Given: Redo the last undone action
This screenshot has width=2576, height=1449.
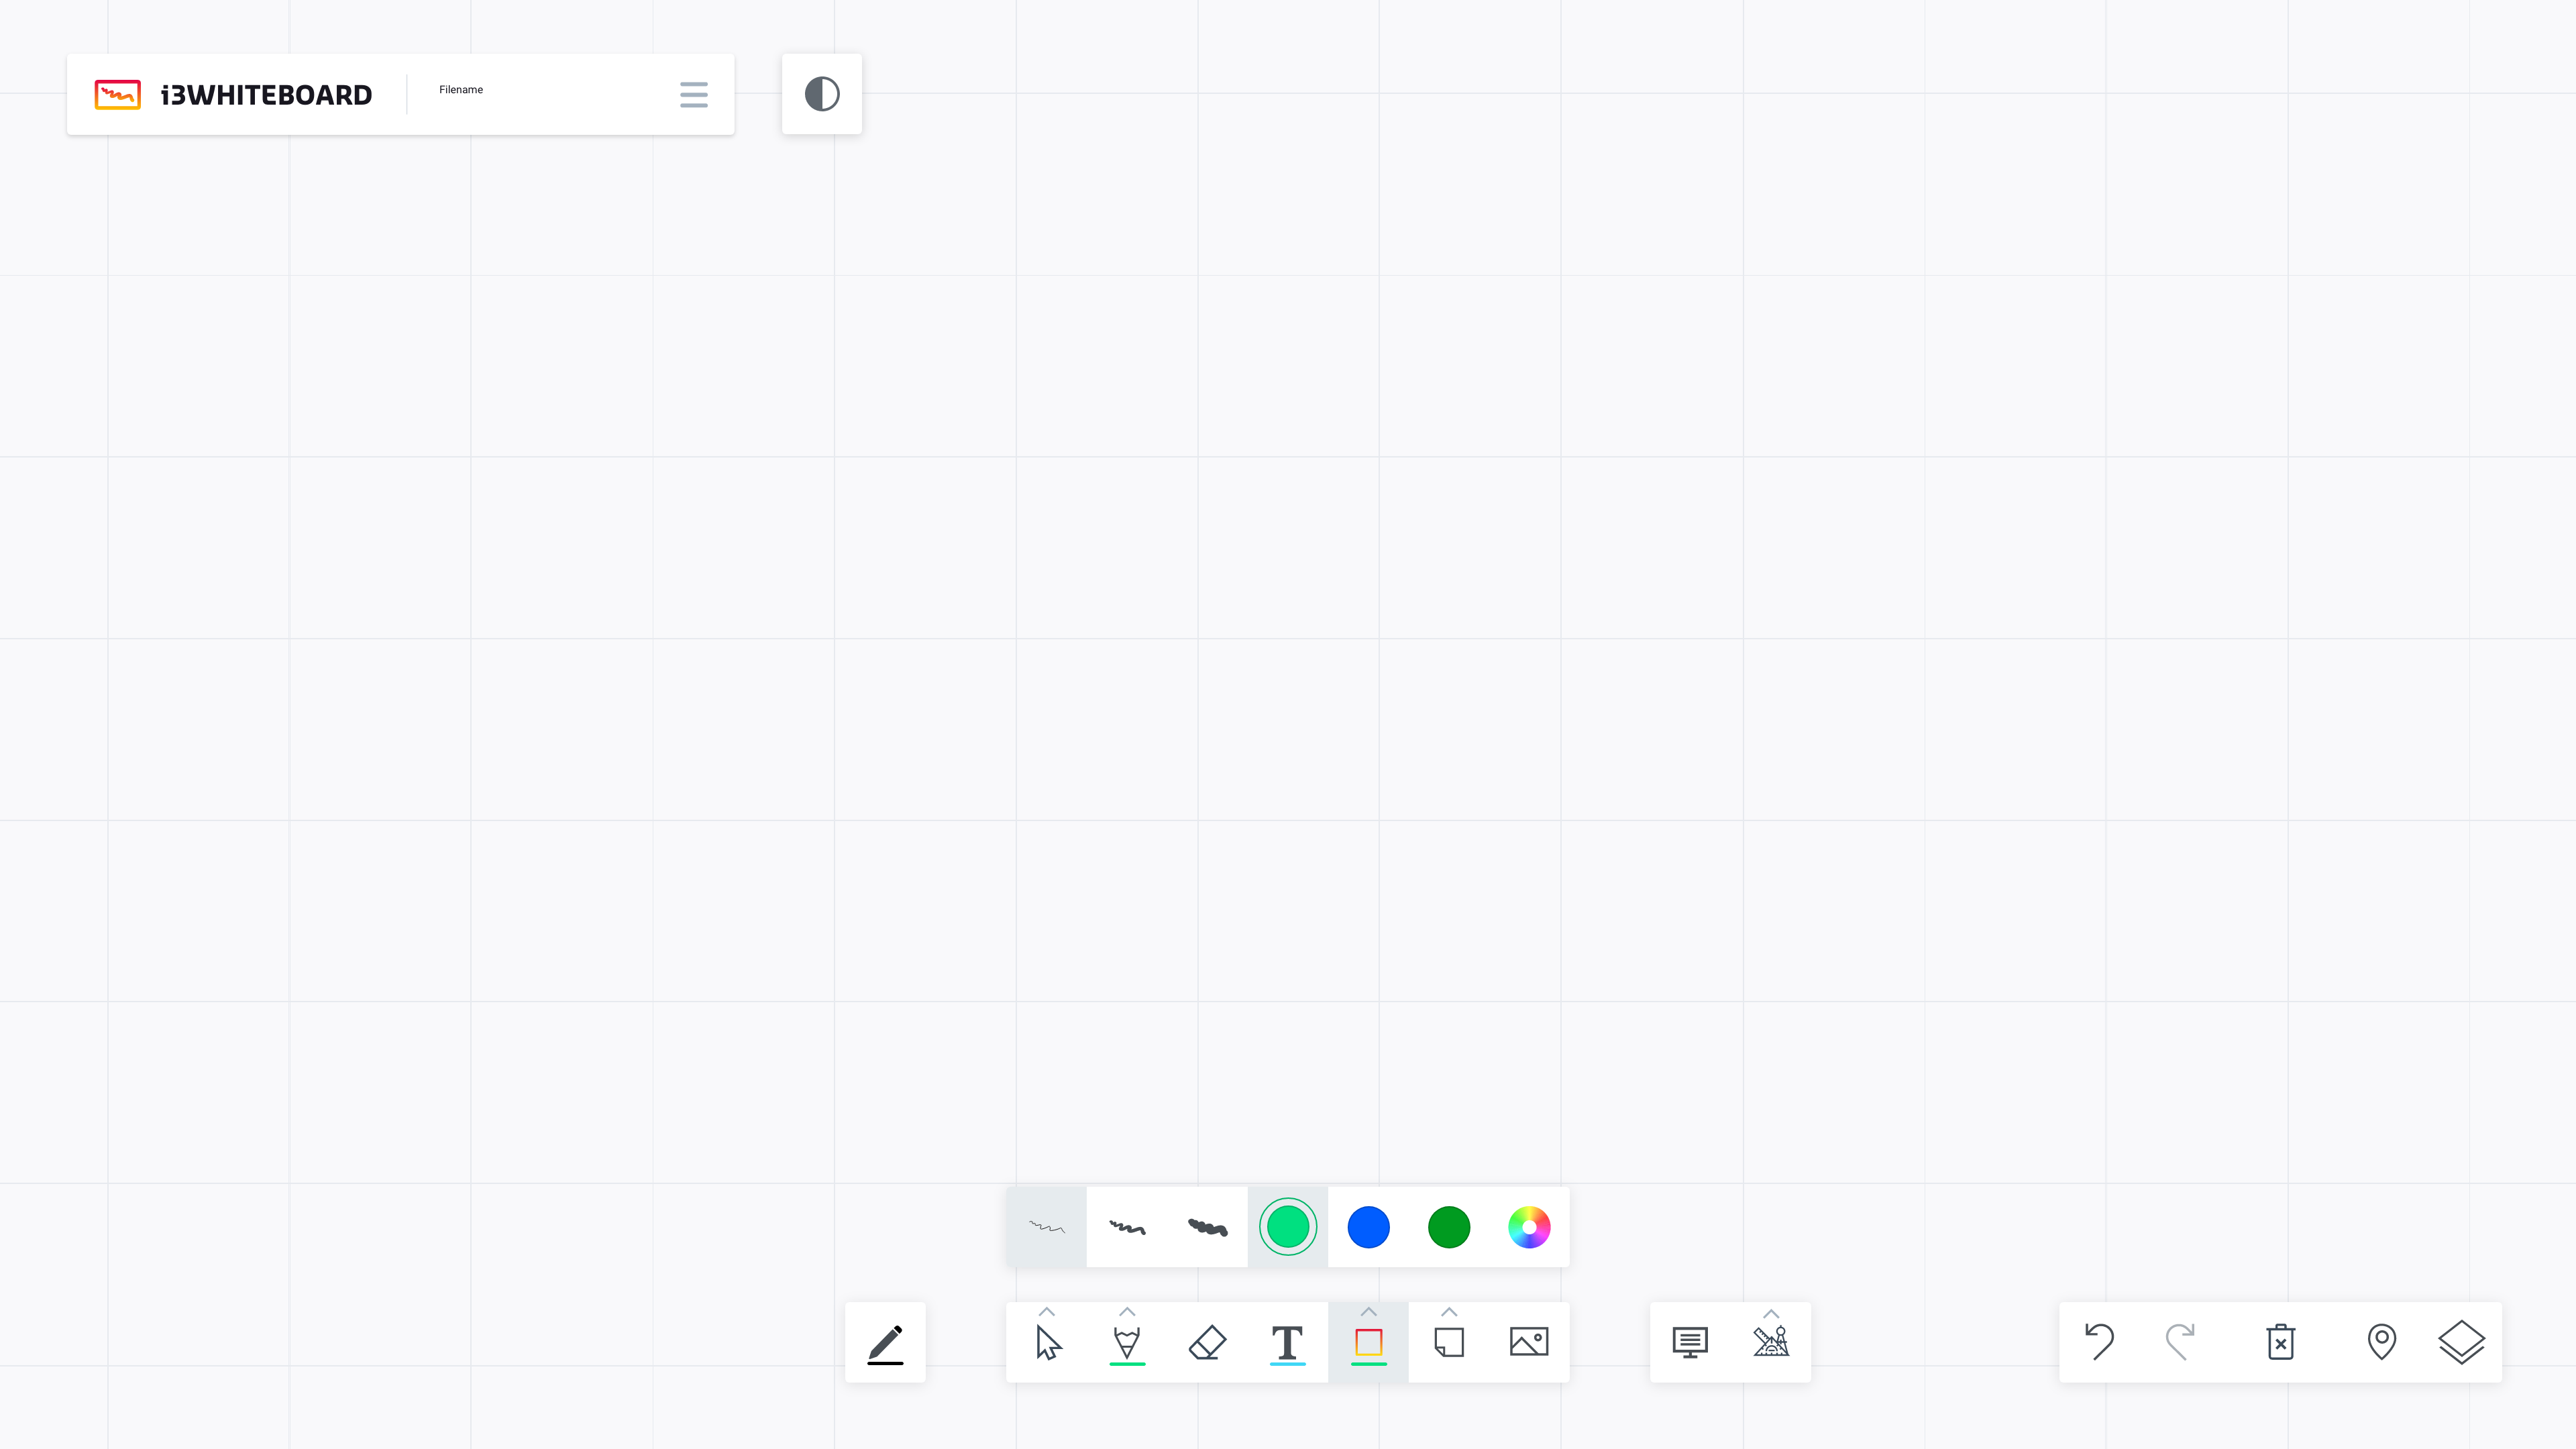Looking at the screenshot, I should pyautogui.click(x=2179, y=1342).
